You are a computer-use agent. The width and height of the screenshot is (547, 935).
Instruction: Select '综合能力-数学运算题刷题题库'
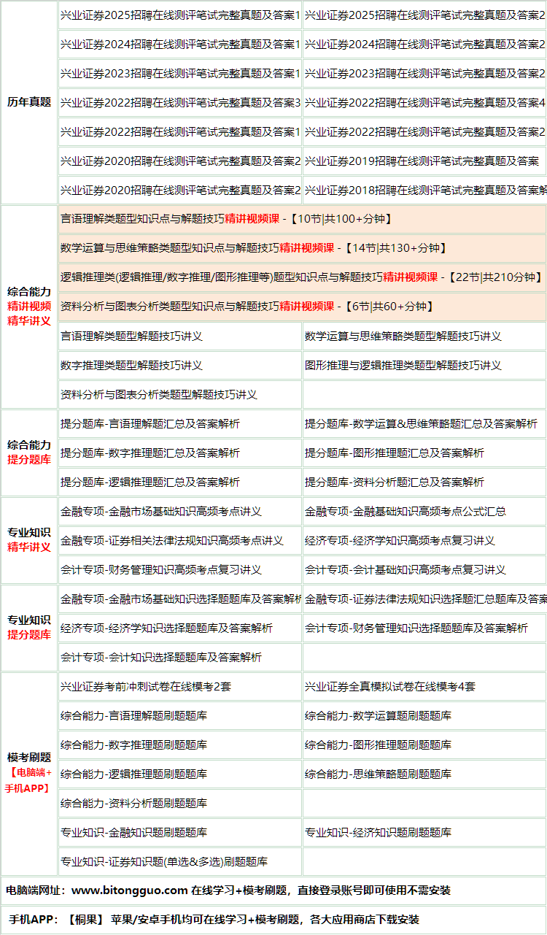point(424,716)
